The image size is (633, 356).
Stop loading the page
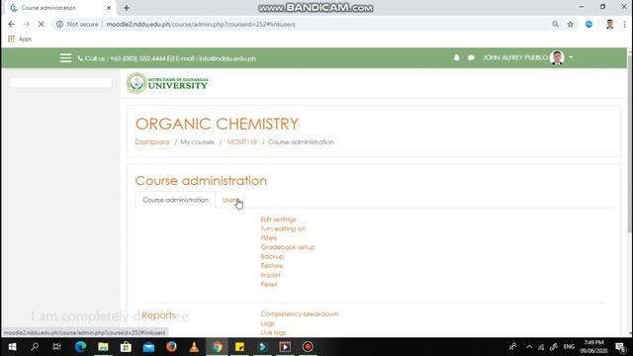click(x=41, y=24)
